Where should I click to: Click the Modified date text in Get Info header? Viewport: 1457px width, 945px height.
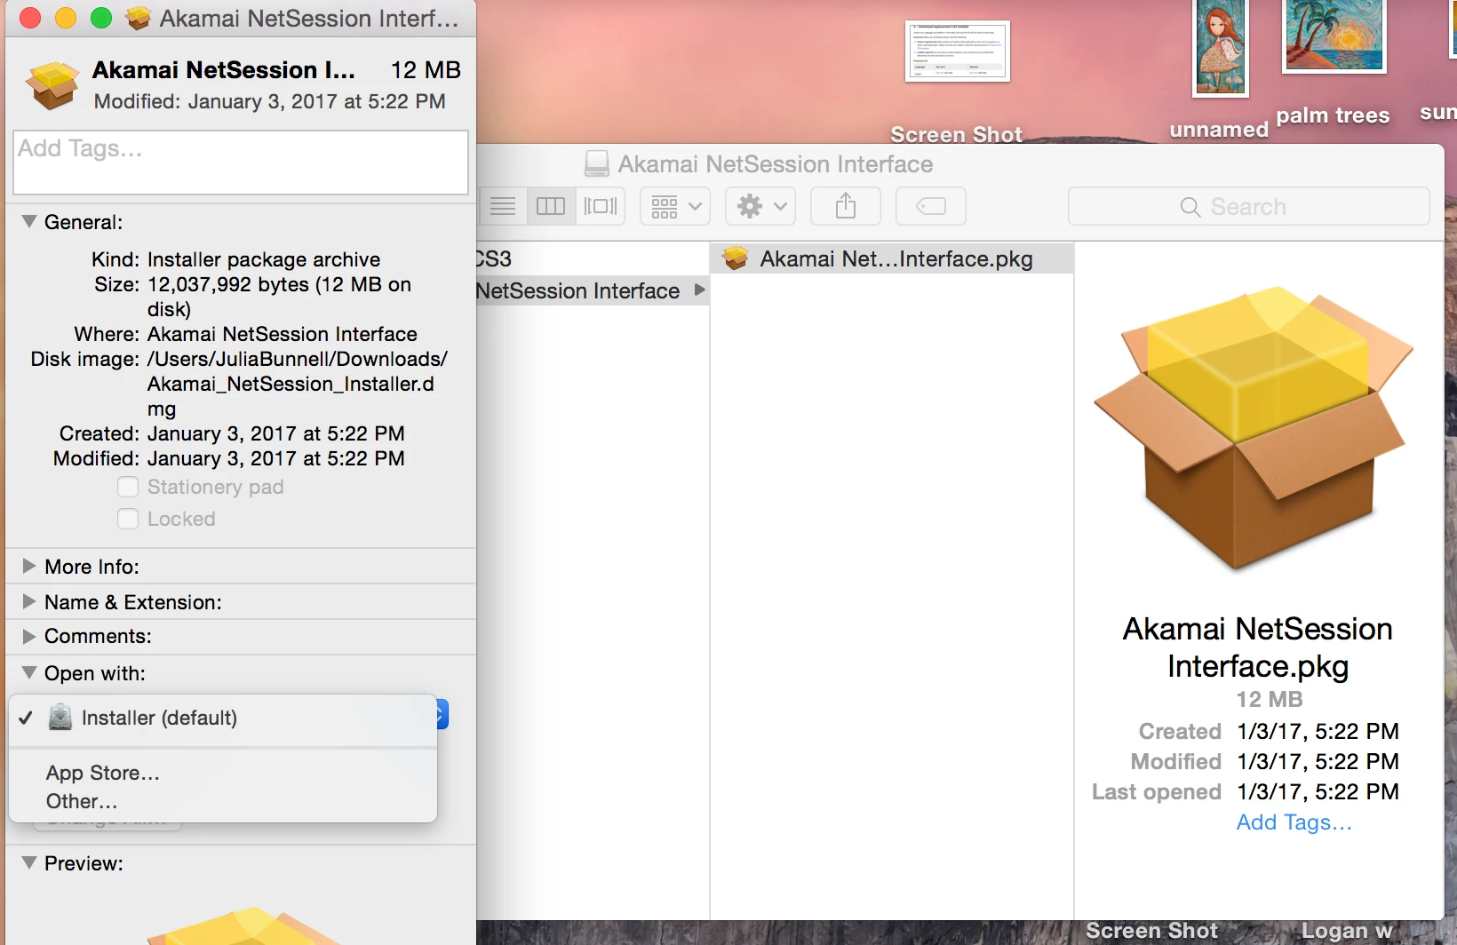(270, 101)
